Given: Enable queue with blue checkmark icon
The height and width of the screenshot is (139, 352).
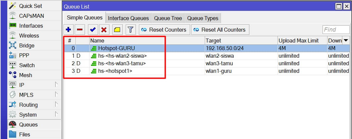Looking at the screenshot, I should pyautogui.click(x=93, y=30).
